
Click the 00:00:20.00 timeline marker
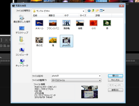coord(130,61)
